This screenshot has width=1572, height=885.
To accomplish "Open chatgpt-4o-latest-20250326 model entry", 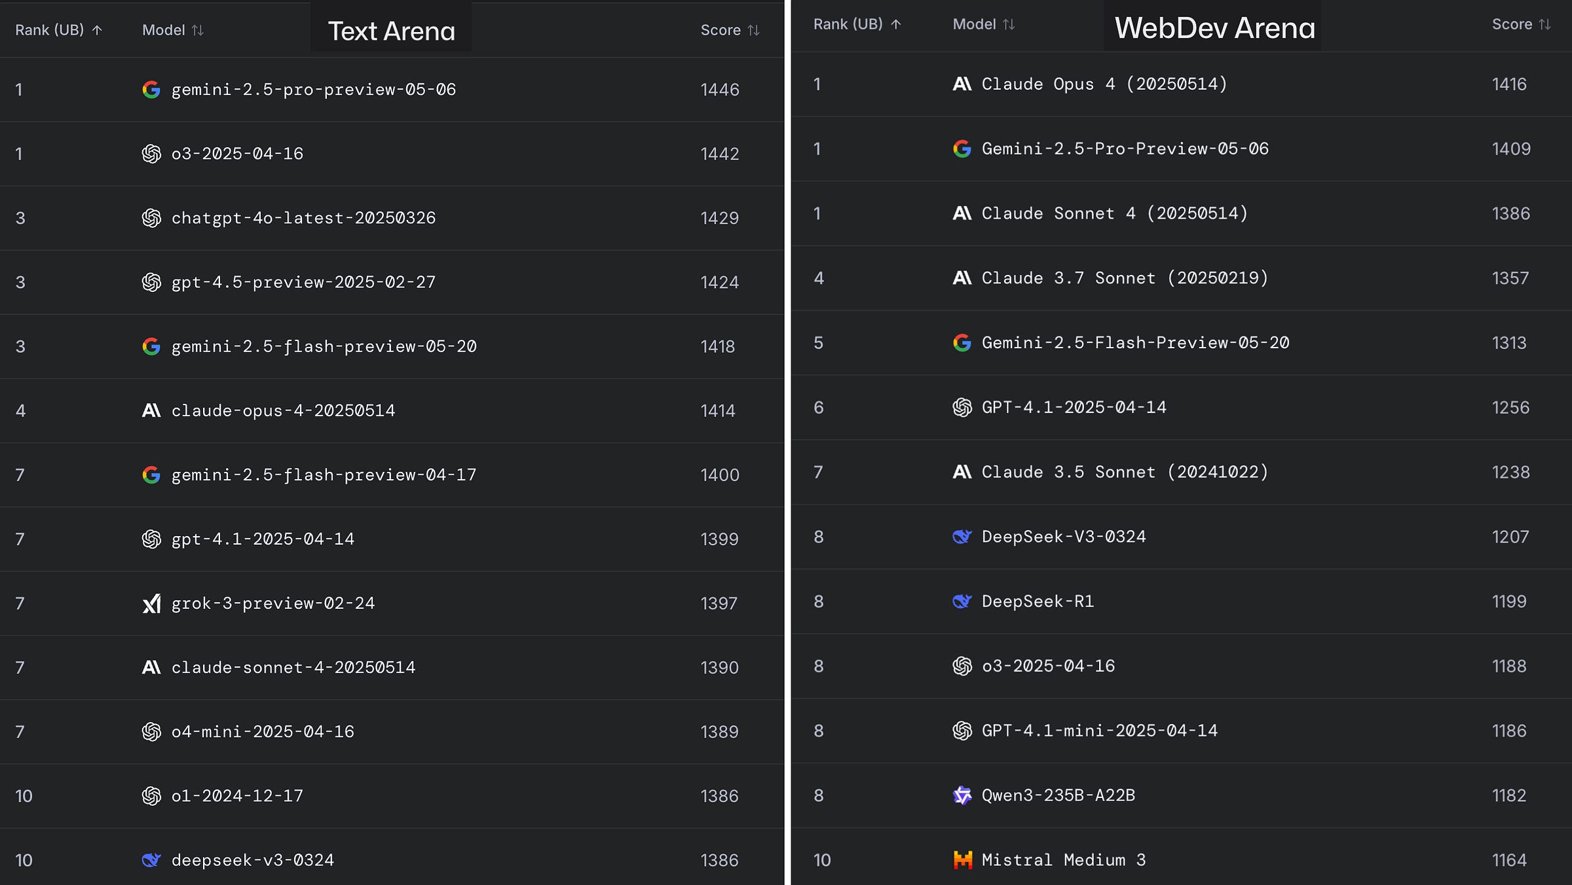I will tap(303, 218).
